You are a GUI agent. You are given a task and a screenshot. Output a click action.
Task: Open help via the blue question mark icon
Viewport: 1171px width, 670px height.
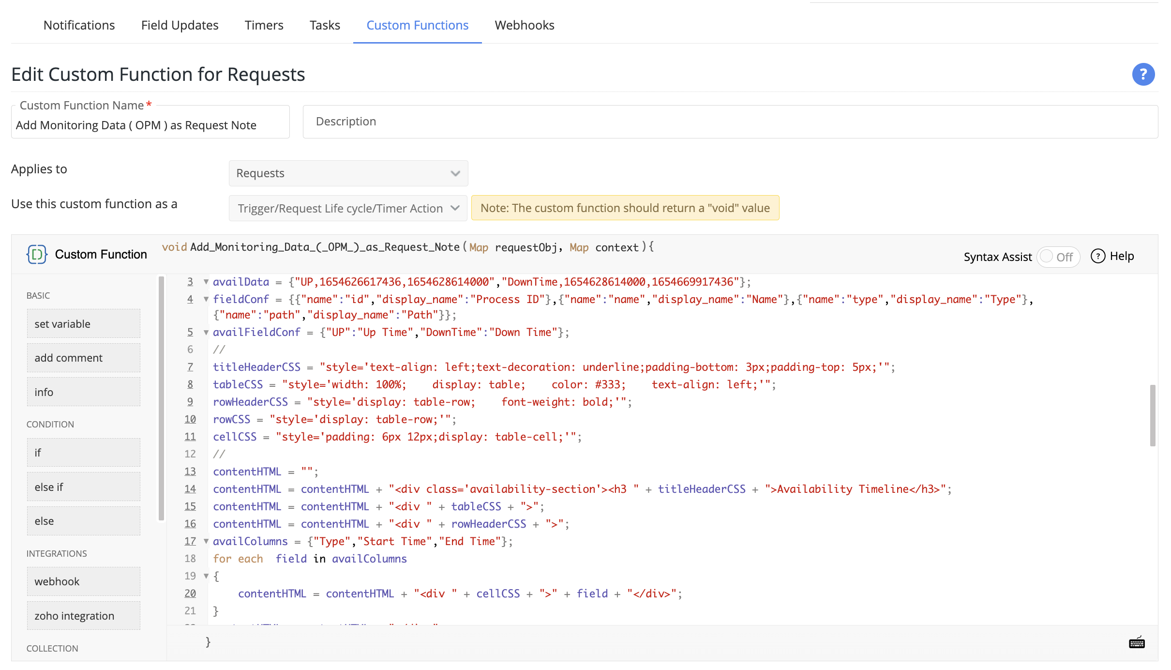[x=1143, y=74]
